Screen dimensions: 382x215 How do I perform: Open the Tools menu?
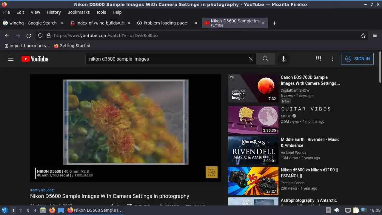101,12
